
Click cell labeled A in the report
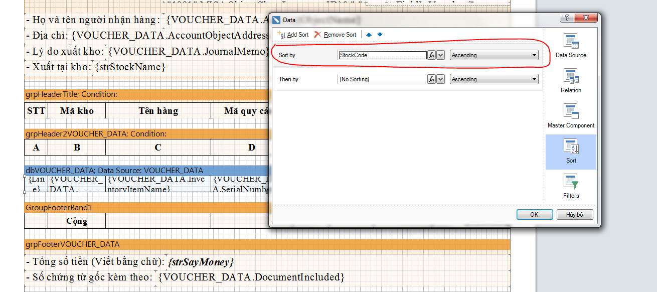pos(36,148)
